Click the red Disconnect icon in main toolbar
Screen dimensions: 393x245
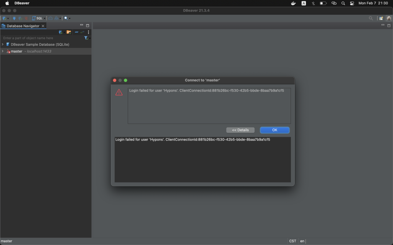[x=26, y=18]
